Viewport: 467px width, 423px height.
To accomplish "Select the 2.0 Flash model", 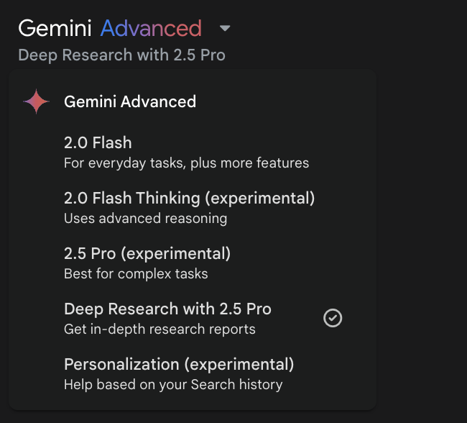I will tap(193, 152).
